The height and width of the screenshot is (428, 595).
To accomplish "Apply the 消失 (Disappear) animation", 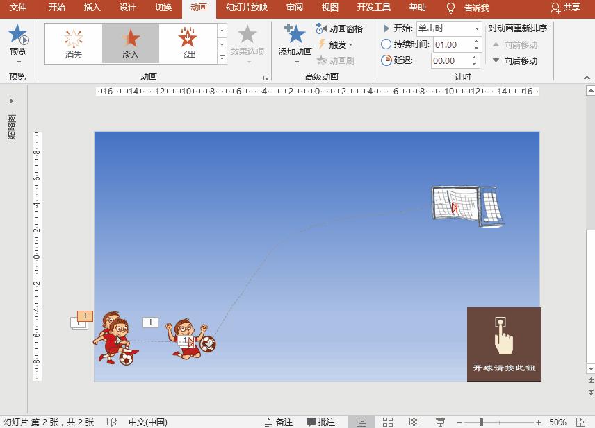I will 72,42.
